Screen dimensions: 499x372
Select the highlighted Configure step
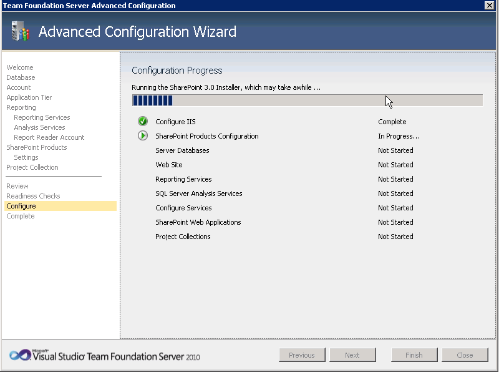[x=61, y=206]
